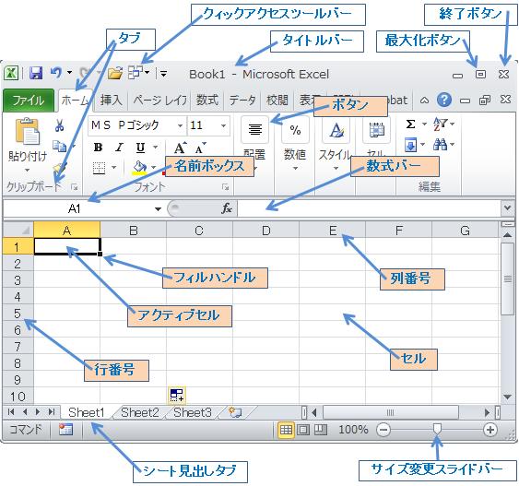Screen dimensions: 519x486
Task: Click the cell borders icon
Action: [99, 168]
